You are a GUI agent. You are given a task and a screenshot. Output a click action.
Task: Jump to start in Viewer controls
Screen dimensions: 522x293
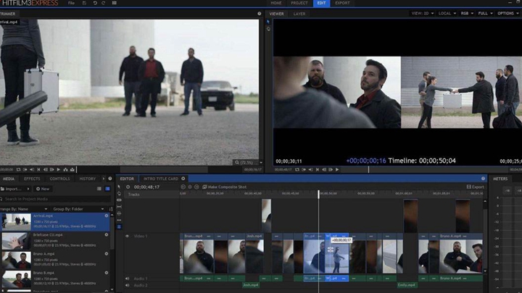click(x=318, y=169)
